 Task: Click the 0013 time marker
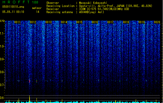(48, 22)
